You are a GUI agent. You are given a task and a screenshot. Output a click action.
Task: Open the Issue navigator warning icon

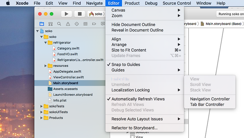pyautogui.click(x=68, y=24)
